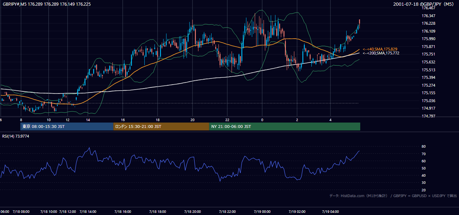Click price axis label 175.632
The width and height of the screenshot is (459, 215).
(x=428, y=62)
